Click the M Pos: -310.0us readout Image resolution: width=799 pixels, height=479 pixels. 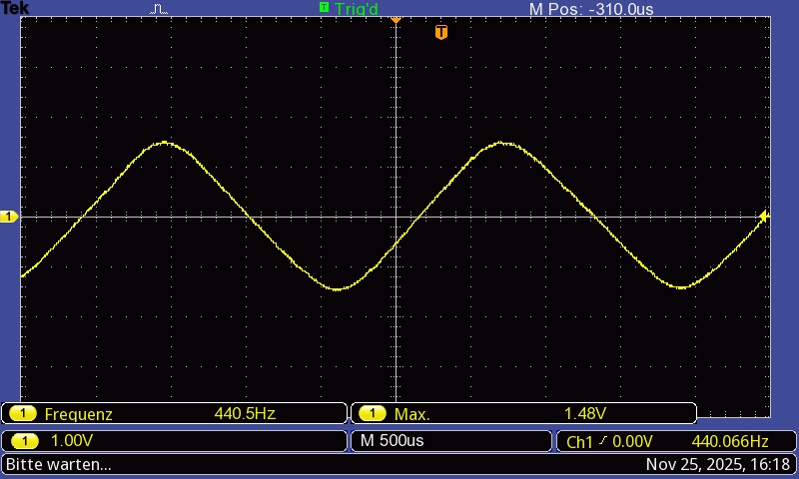[590, 9]
